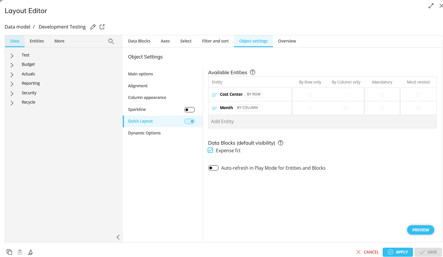Viewport: 443px width, 257px height.
Task: Collapse the left data panel arrow
Action: pos(118,237)
